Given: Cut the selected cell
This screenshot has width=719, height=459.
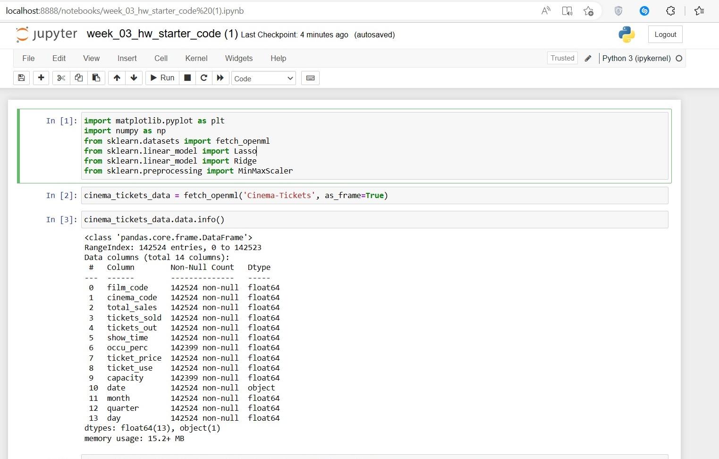Looking at the screenshot, I should pos(60,78).
